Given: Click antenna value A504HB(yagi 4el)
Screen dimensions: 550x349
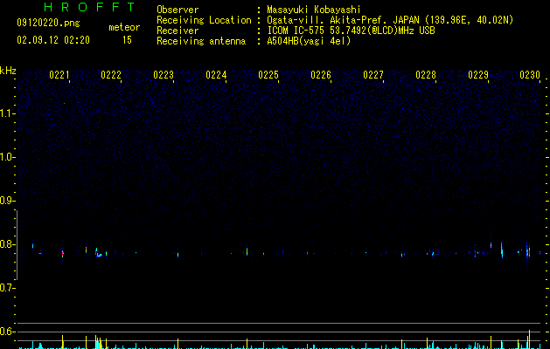Looking at the screenshot, I should [309, 41].
